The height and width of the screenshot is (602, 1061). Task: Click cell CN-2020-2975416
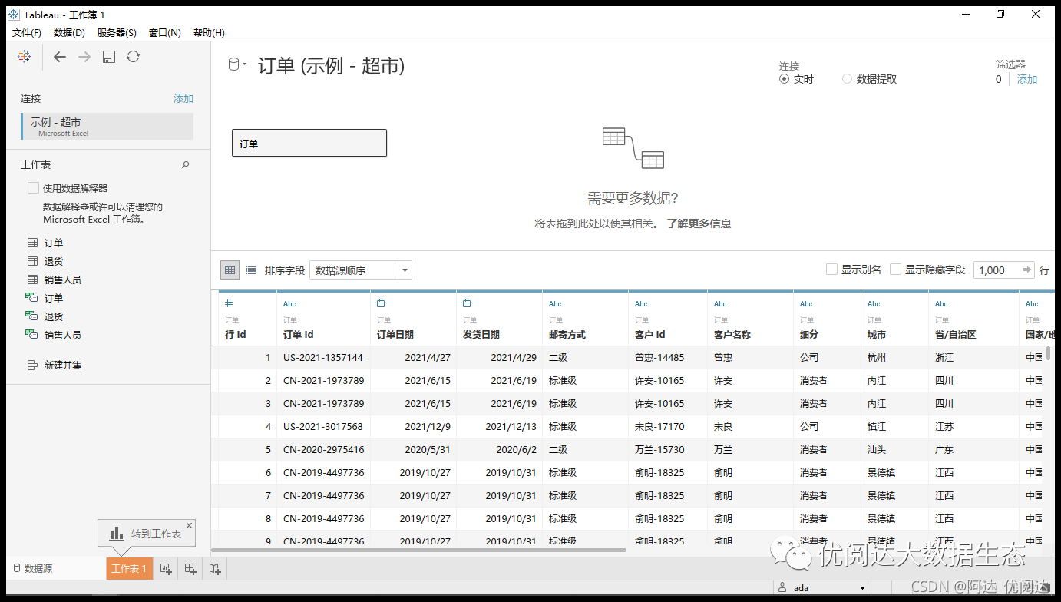click(x=323, y=449)
